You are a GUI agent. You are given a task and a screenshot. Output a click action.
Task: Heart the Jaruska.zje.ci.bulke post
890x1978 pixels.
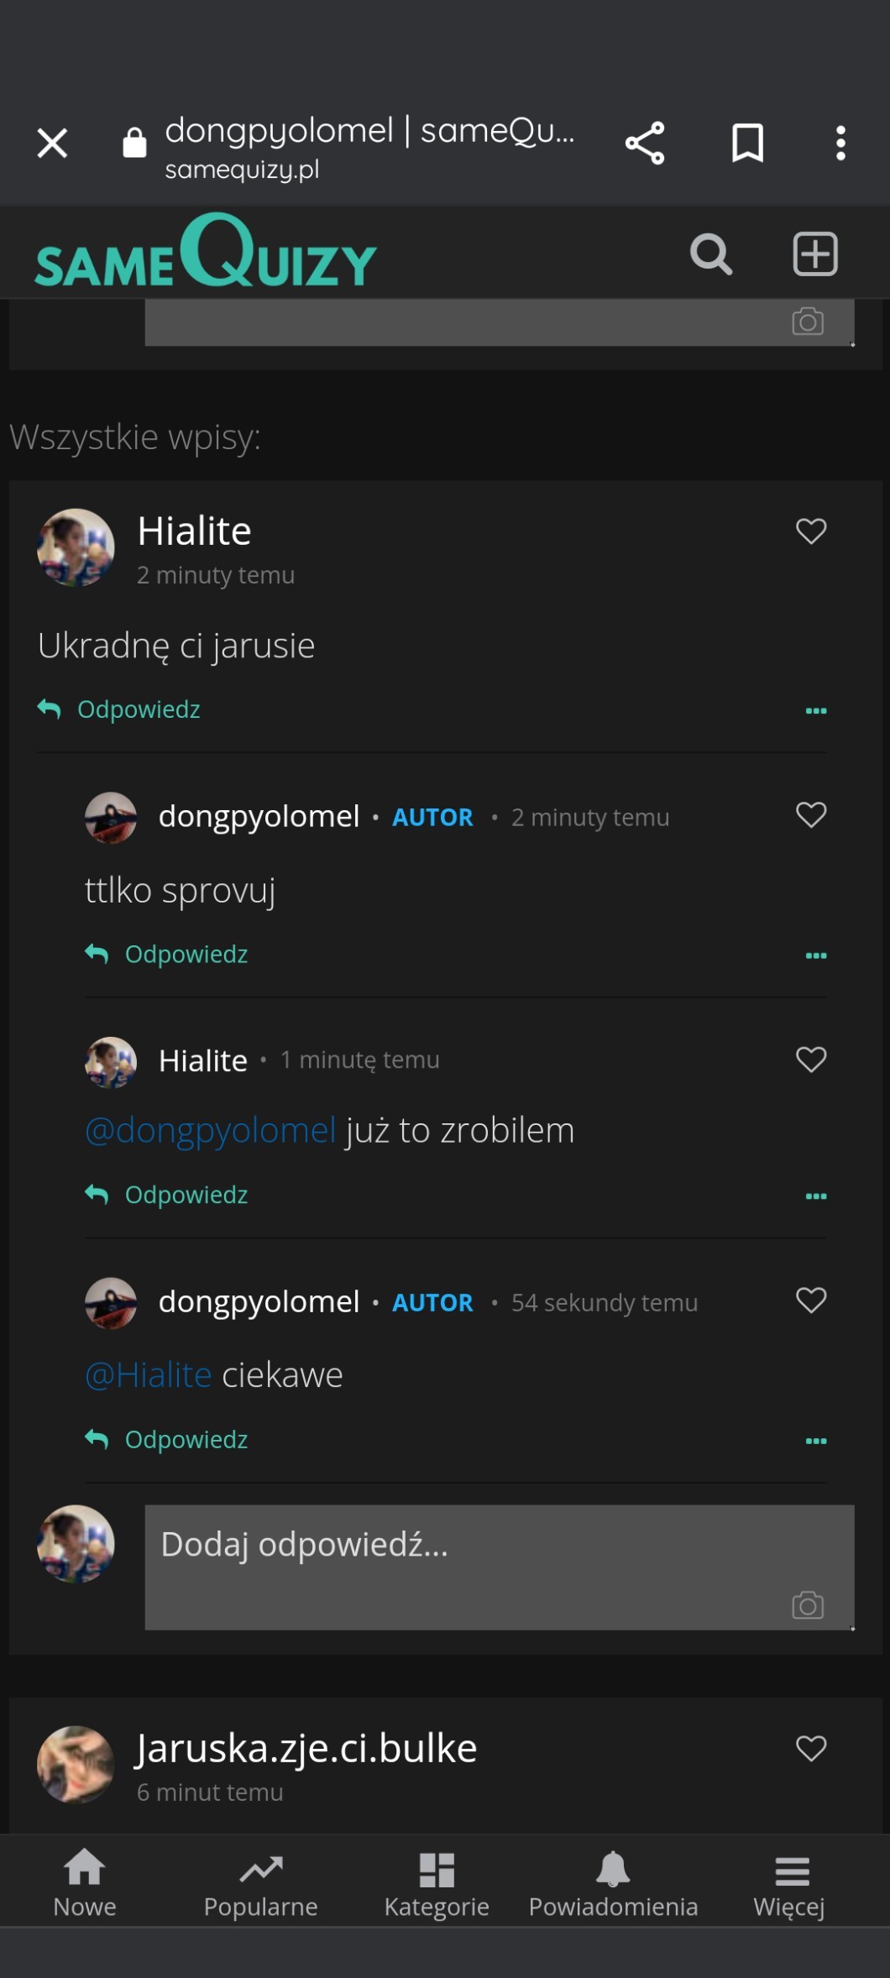tap(811, 1748)
